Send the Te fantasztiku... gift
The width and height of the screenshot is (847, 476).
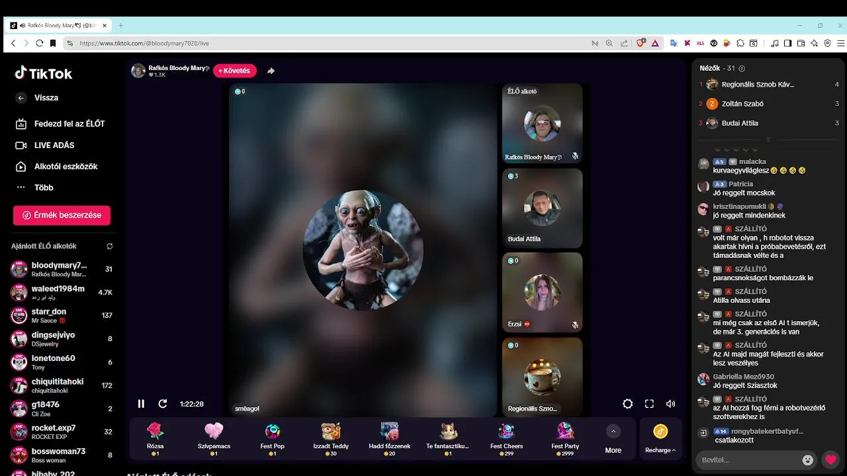[448, 439]
